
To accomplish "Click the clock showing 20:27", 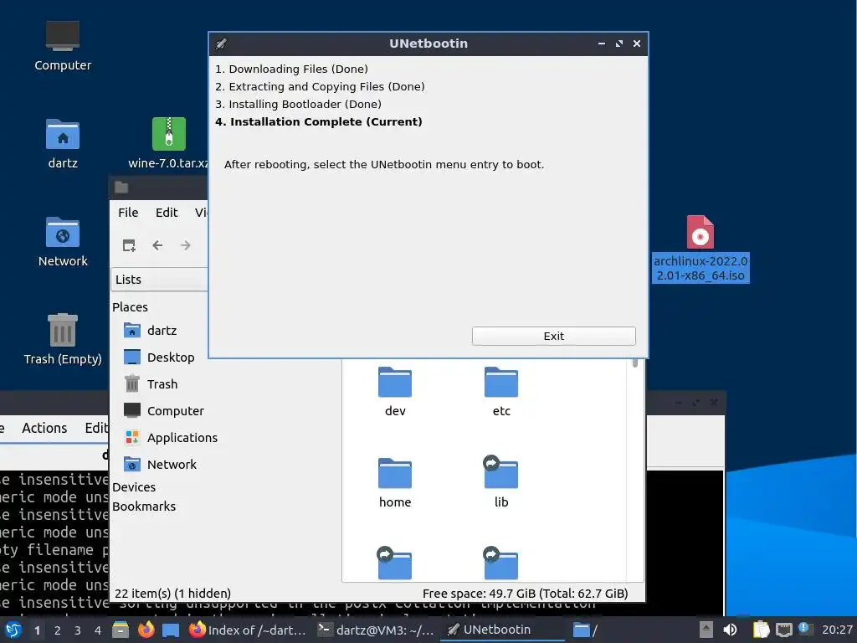I will [x=837, y=630].
